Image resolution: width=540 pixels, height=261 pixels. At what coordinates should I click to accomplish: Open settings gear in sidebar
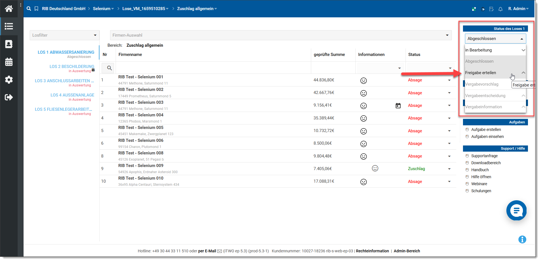tap(9, 80)
